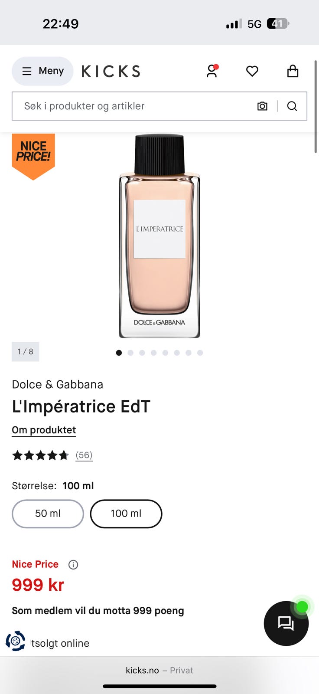
Task: Open the user account icon
Action: coord(212,71)
